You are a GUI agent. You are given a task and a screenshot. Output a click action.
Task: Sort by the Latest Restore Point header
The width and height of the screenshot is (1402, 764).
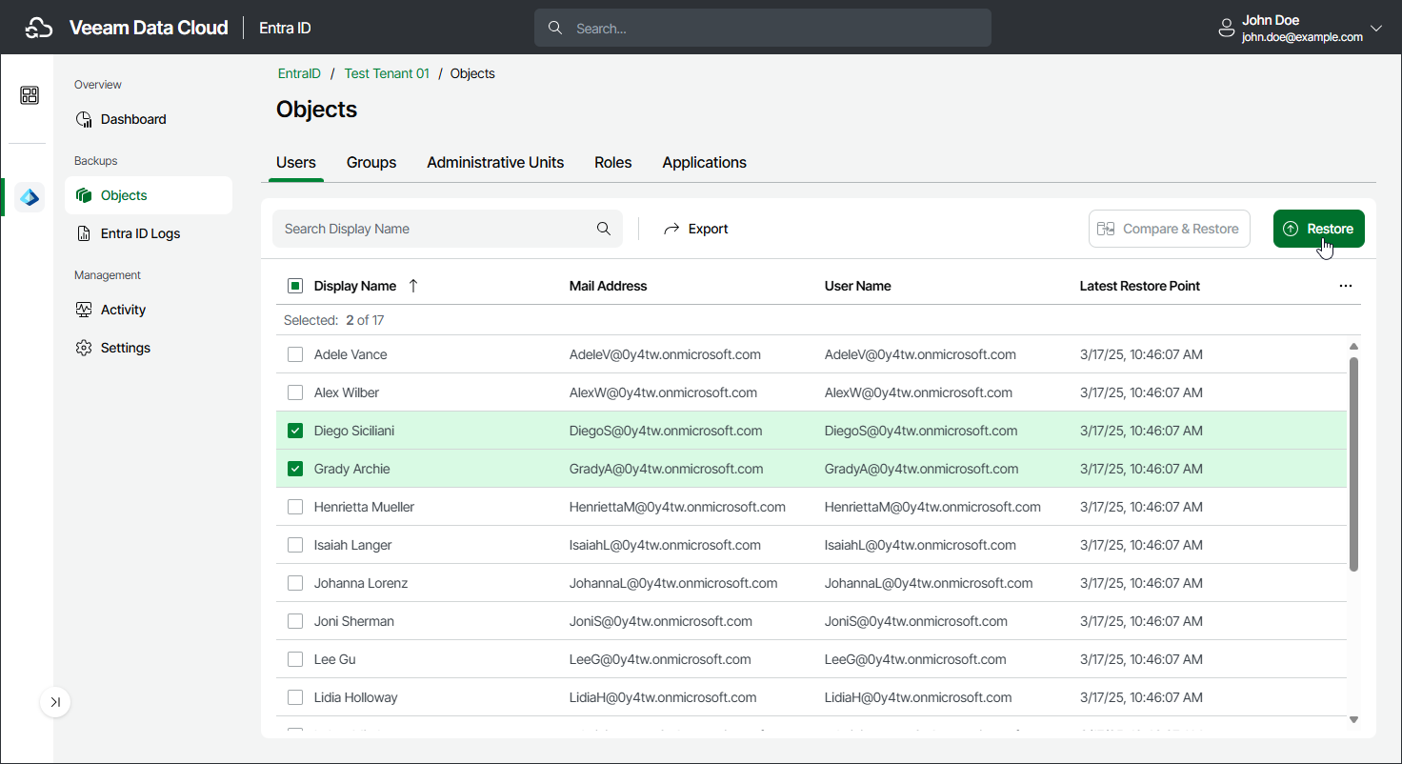click(x=1140, y=286)
